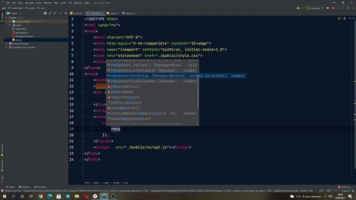Choose recordMode completion suggestion
Image resolution: width=356 pixels, height=200 pixels.
[152, 92]
